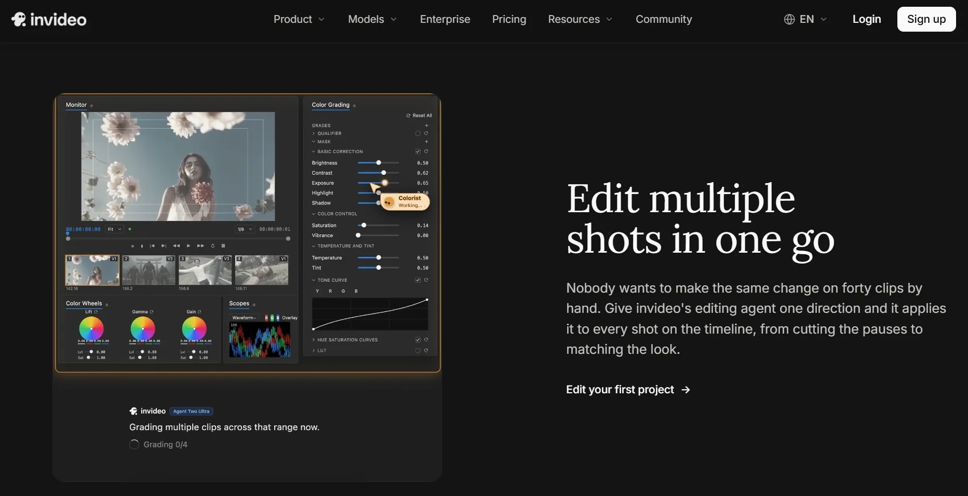Open the Monitor panel menu icon

pos(92,106)
